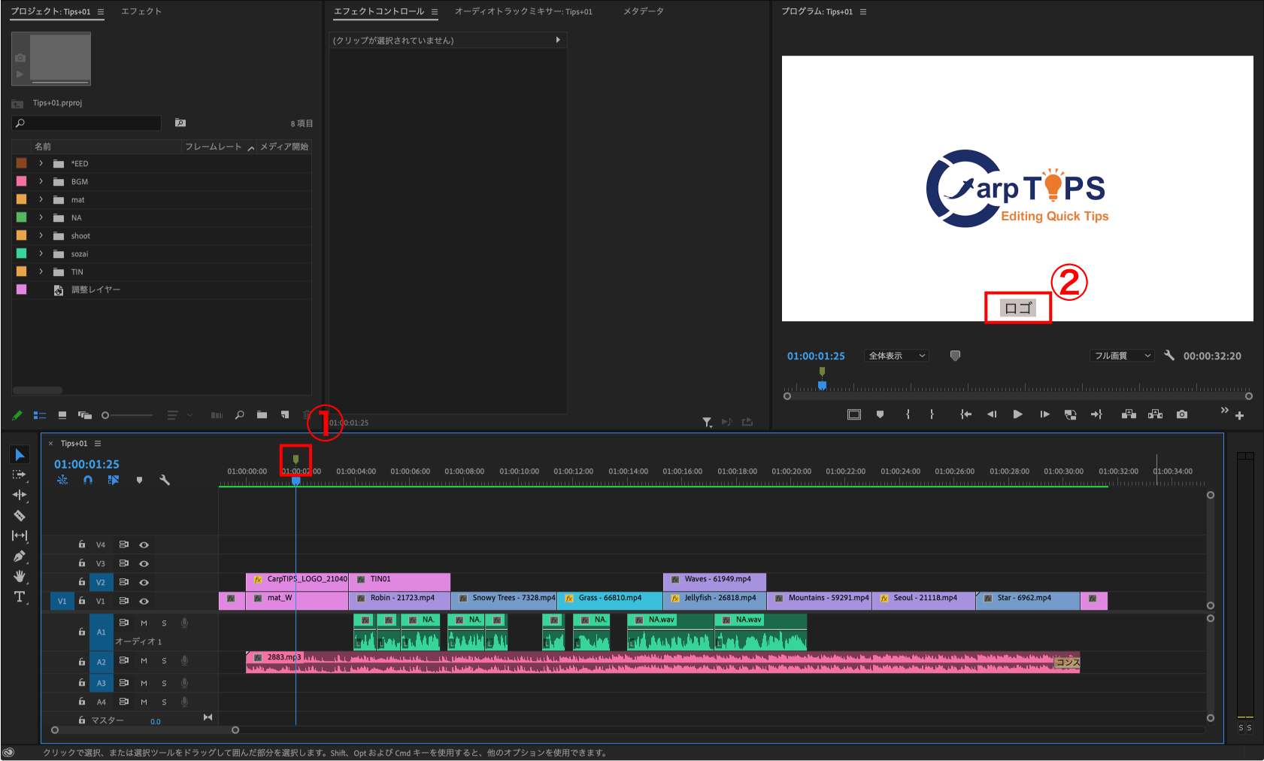Click Mark In in the Program monitor
Screen dimensions: 1264x761
[908, 414]
